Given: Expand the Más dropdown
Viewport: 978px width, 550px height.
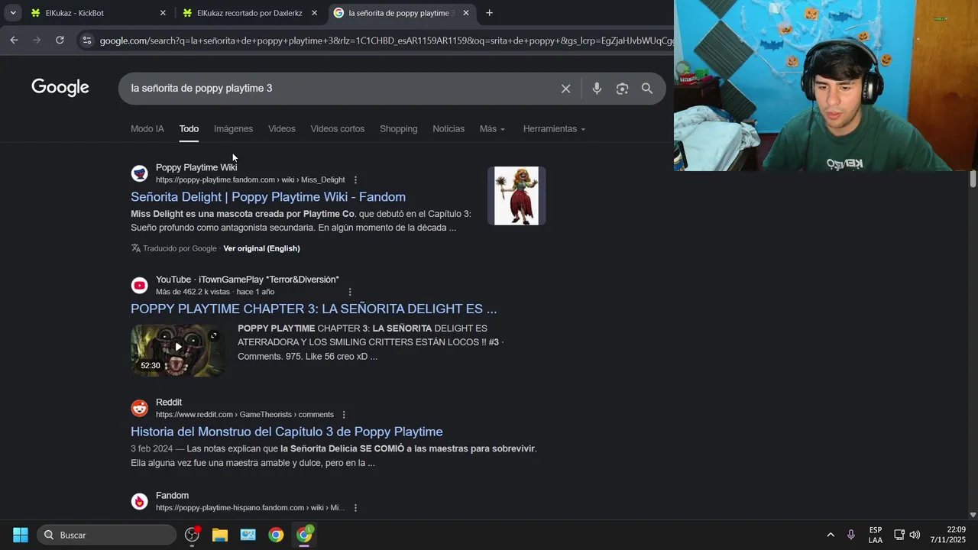Looking at the screenshot, I should coord(492,129).
